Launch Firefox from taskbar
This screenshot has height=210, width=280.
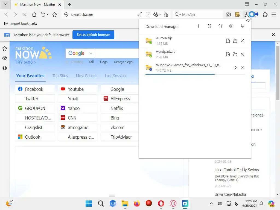tap(137, 203)
